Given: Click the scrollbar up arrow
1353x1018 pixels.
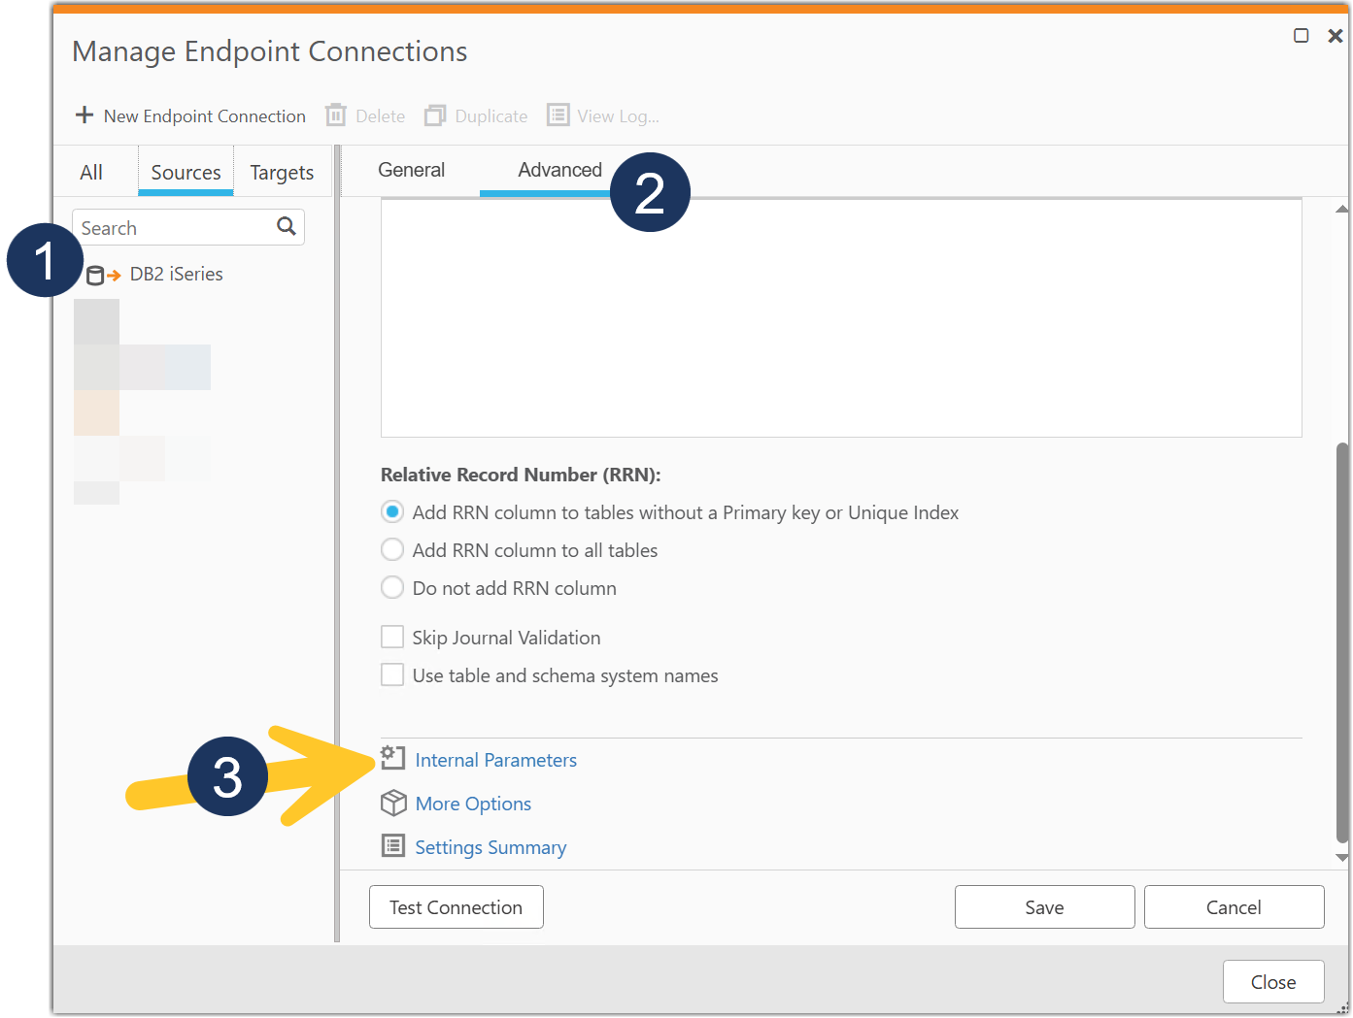Looking at the screenshot, I should (1342, 207).
